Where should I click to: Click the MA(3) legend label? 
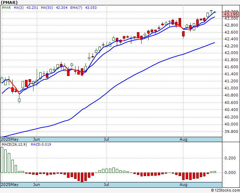click(19, 8)
